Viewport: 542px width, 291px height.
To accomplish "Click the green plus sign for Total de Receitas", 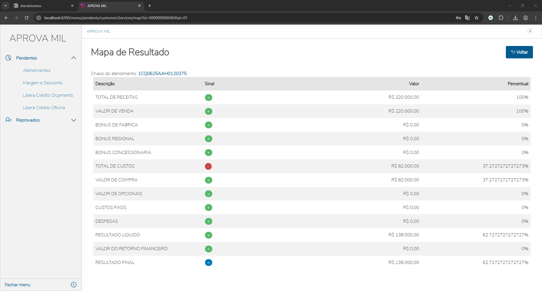I will pos(208,98).
